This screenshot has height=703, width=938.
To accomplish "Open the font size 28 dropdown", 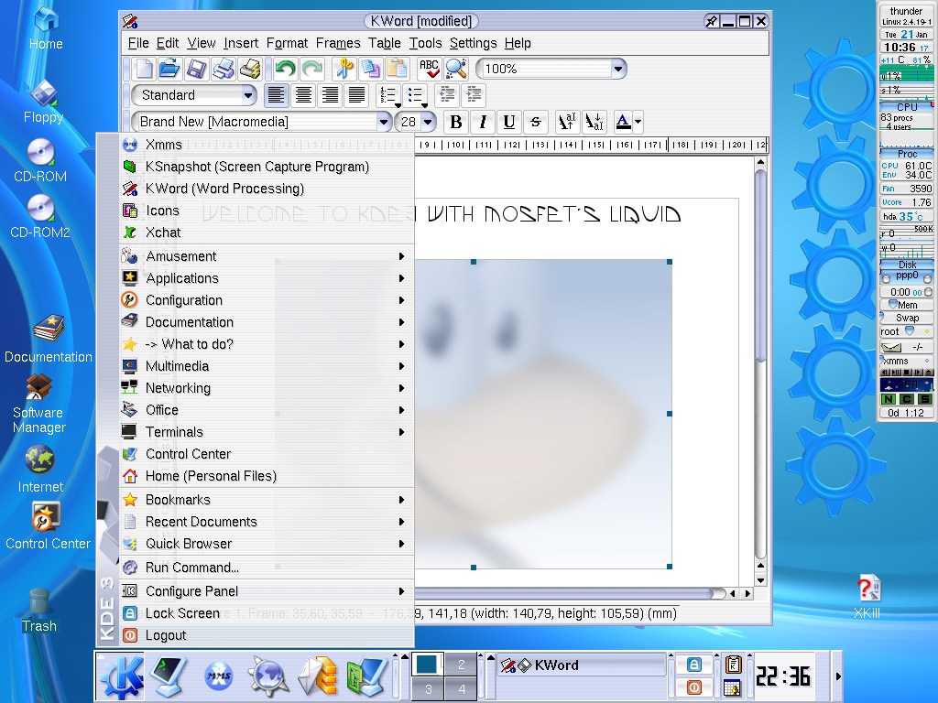I will [x=415, y=122].
